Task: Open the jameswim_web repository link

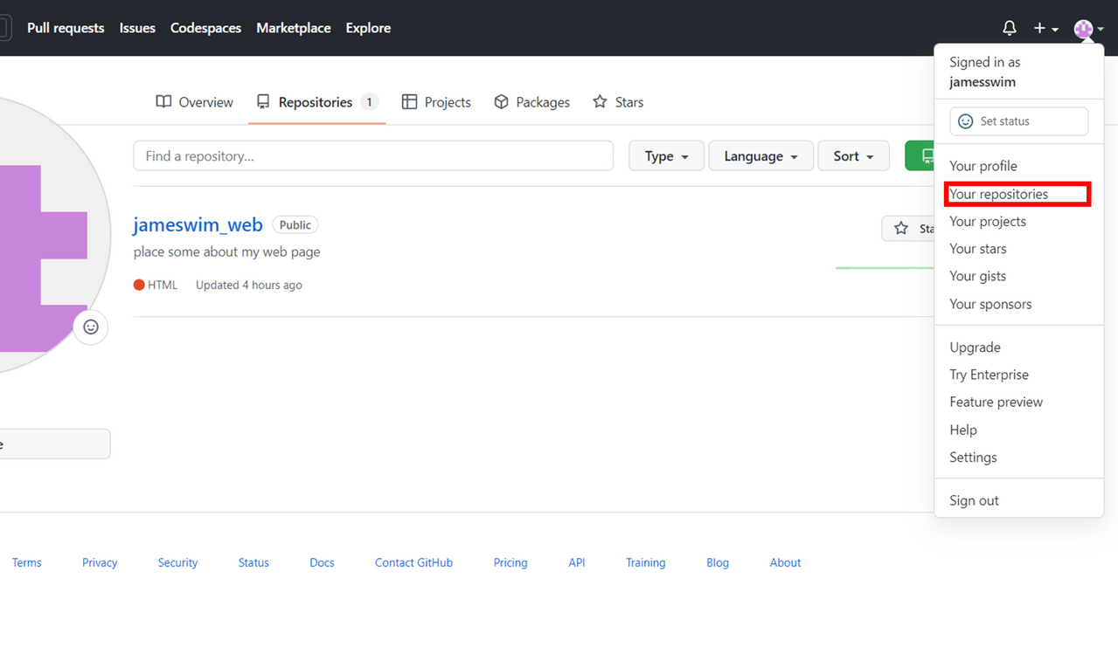Action: 198,224
